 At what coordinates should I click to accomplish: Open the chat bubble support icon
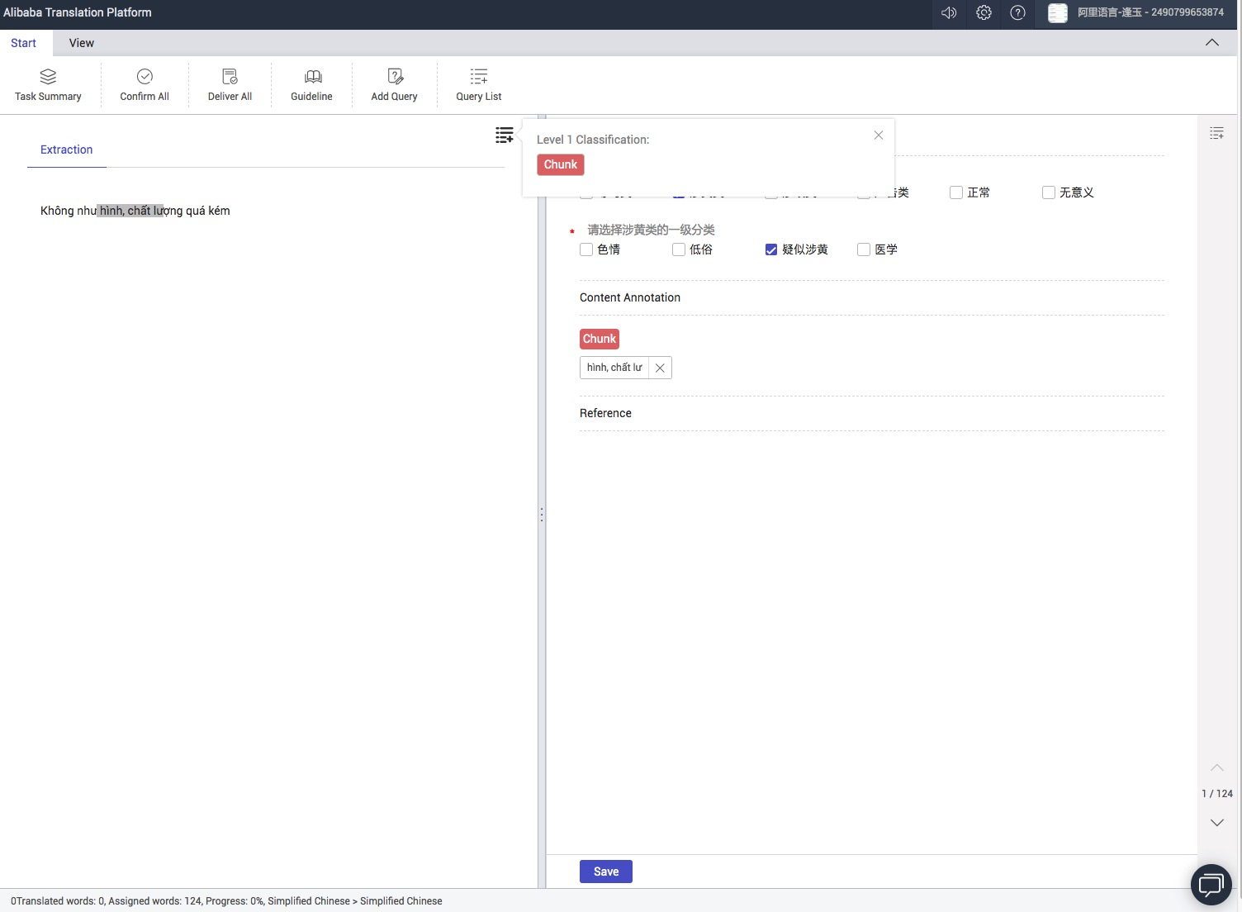1211,885
